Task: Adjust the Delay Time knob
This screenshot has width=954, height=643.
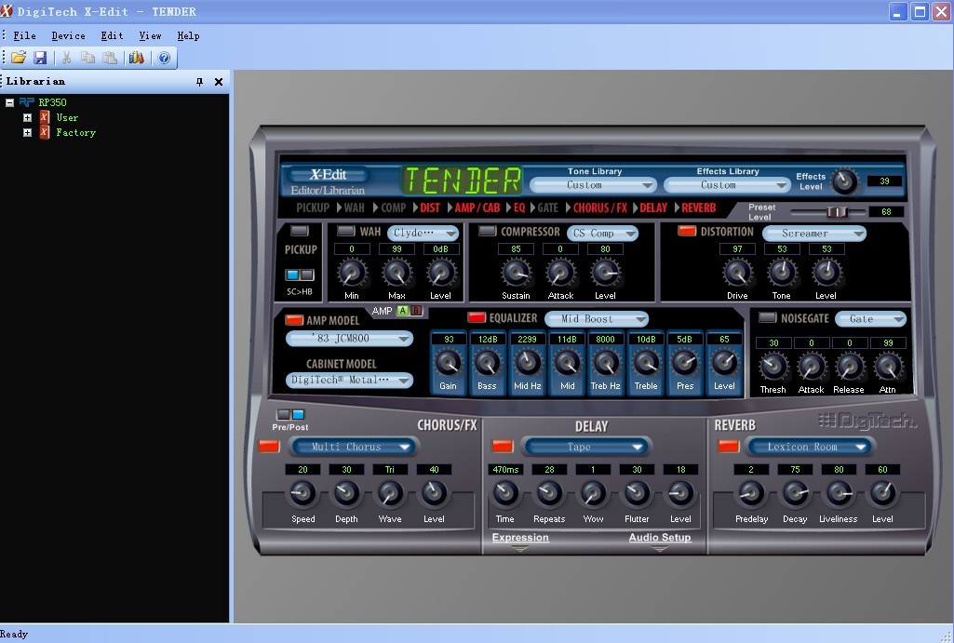Action: click(x=505, y=493)
